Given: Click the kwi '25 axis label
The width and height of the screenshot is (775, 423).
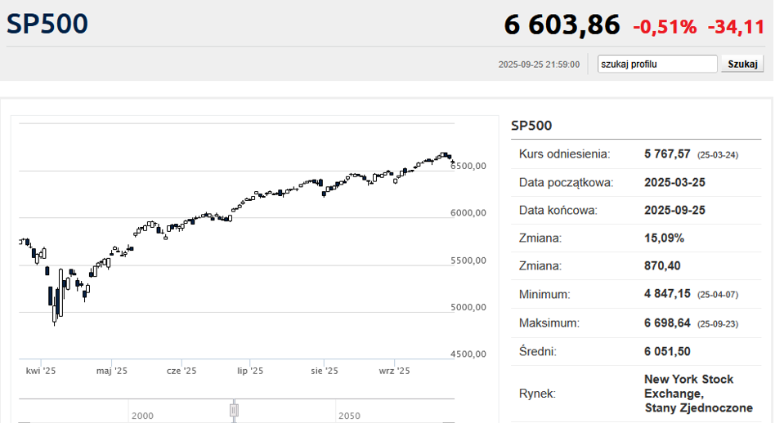Looking at the screenshot, I should (x=40, y=371).
